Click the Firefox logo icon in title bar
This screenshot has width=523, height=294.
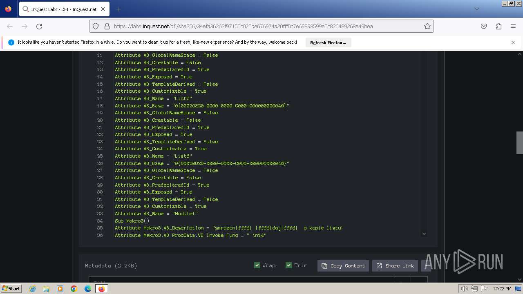(8, 9)
